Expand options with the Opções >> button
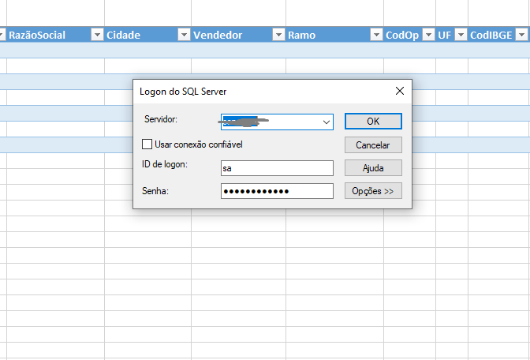 click(x=373, y=191)
